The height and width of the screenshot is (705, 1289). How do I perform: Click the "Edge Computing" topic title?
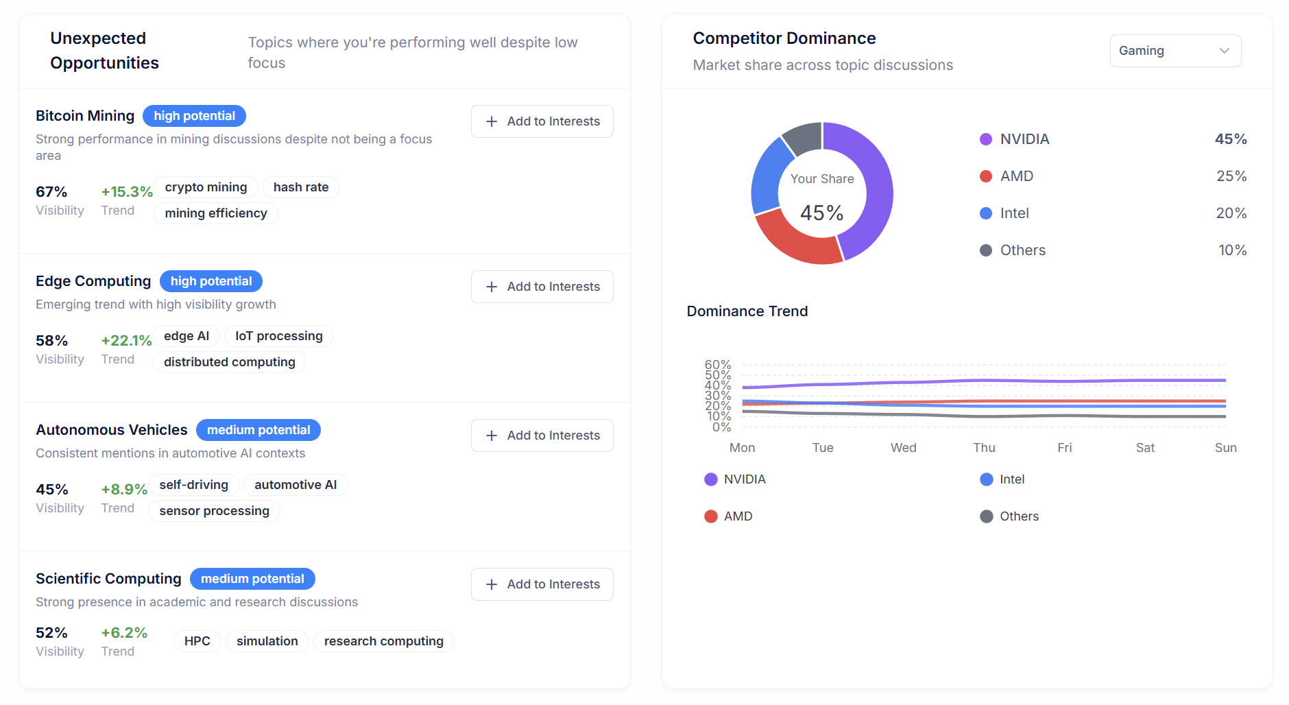click(x=93, y=281)
